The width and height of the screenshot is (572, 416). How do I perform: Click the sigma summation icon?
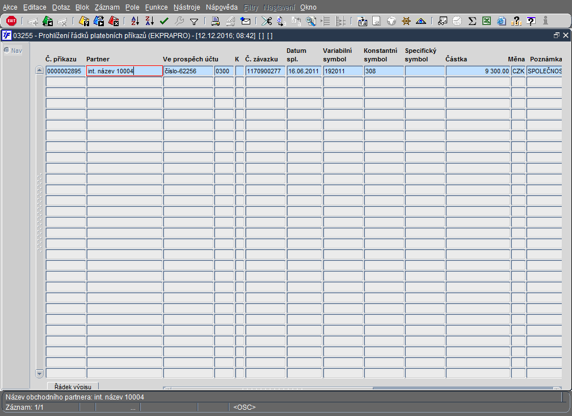click(x=472, y=21)
